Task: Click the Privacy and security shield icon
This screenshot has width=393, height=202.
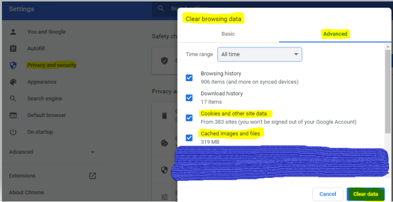Action: pyautogui.click(x=13, y=65)
